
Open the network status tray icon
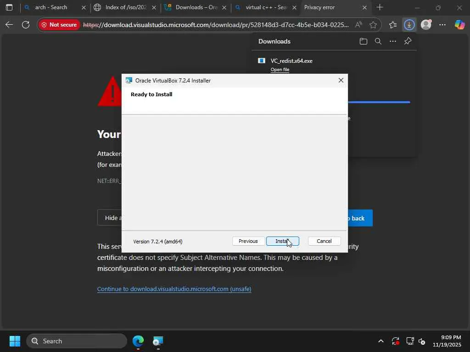click(410, 341)
